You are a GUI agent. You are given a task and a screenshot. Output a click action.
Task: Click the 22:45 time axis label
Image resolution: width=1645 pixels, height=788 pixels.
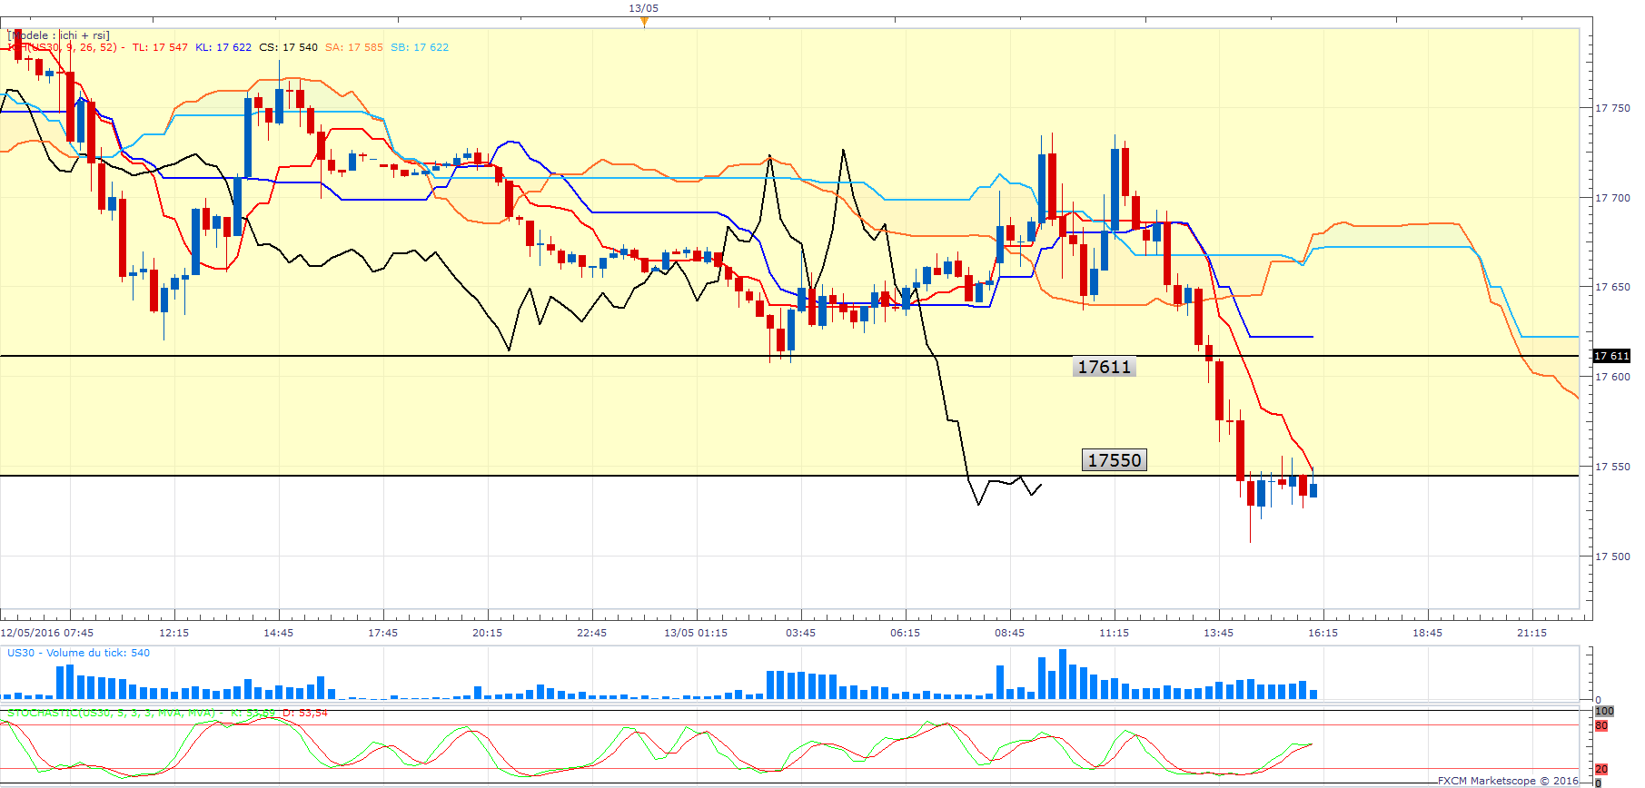[x=592, y=633]
